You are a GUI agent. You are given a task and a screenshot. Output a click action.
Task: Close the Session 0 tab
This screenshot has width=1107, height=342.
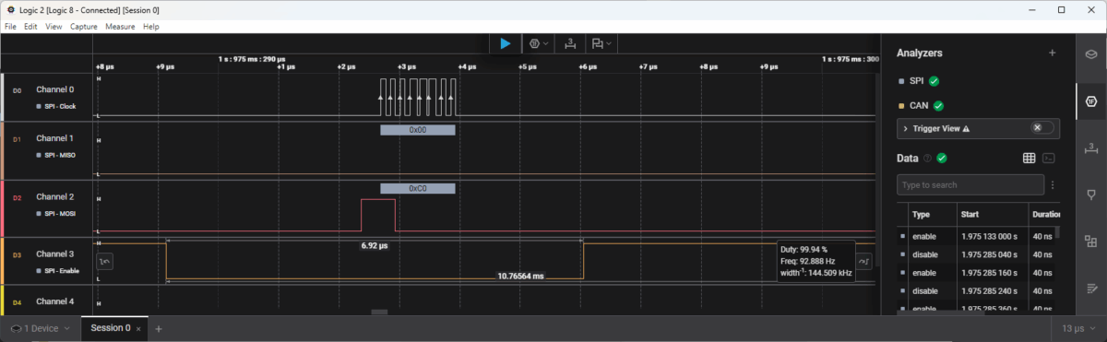pos(138,329)
